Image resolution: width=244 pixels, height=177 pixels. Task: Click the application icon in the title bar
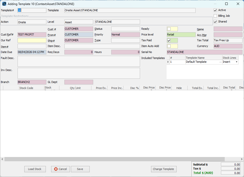point(4,4)
